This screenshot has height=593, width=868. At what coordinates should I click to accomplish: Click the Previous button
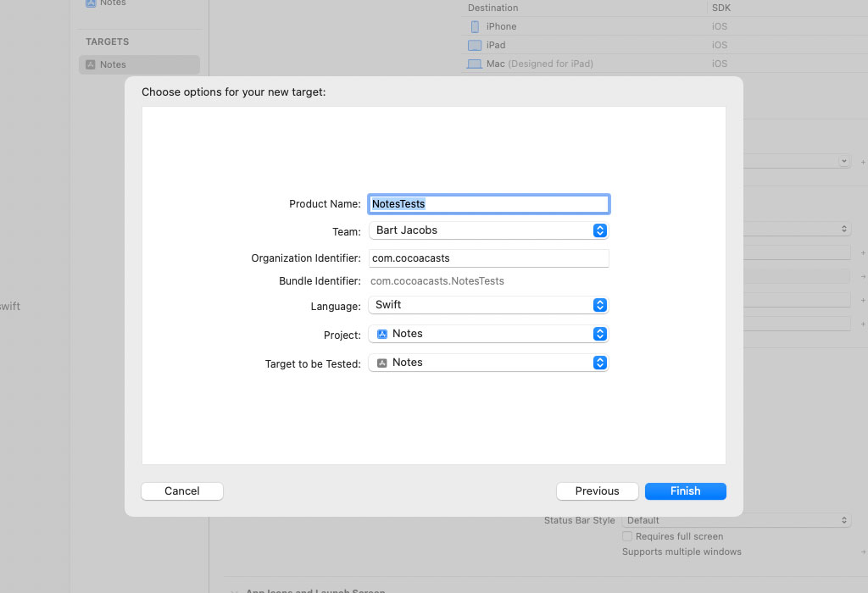click(597, 491)
